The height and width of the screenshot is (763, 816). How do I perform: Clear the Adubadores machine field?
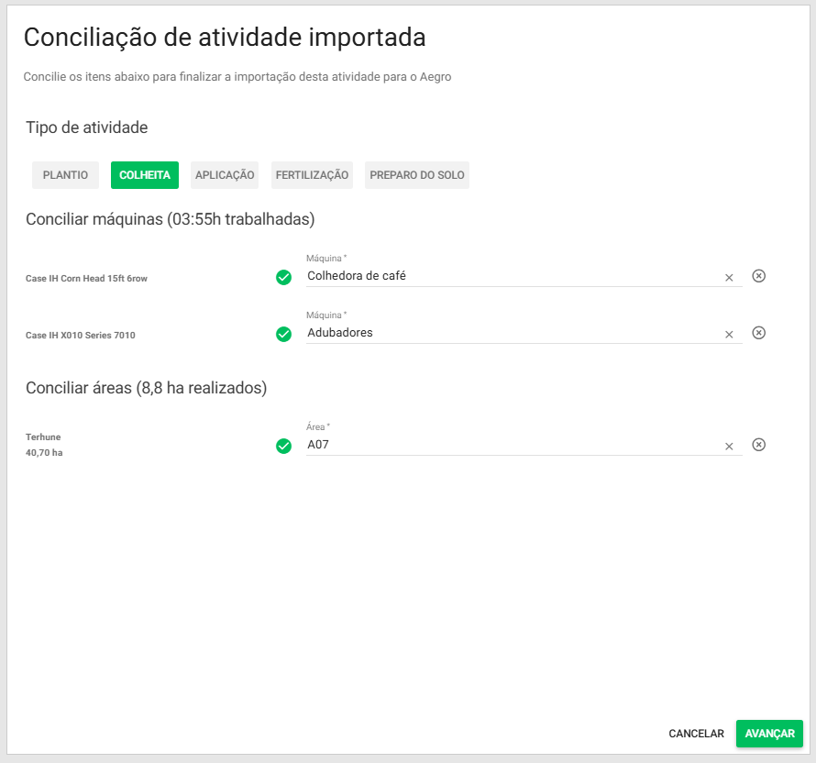tap(729, 335)
